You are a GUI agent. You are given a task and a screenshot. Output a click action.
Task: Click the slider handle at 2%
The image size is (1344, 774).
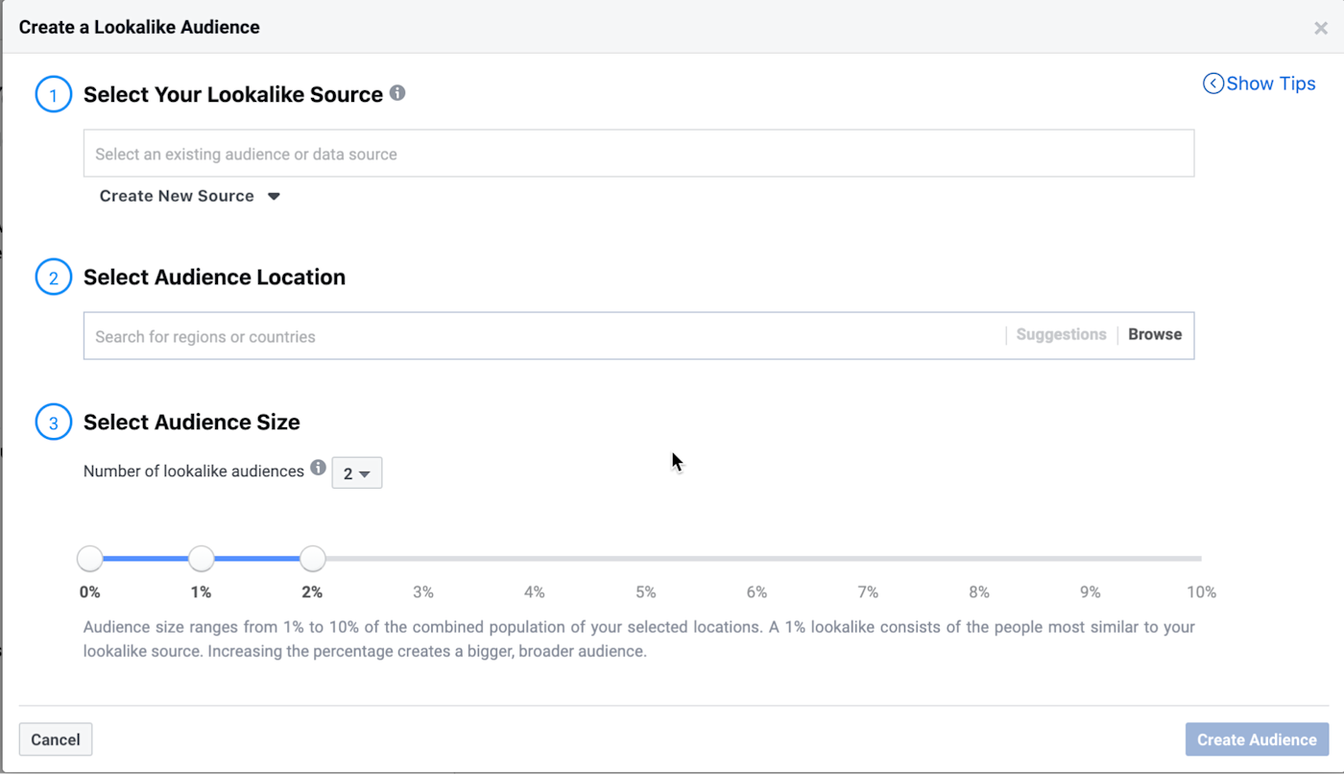(312, 558)
